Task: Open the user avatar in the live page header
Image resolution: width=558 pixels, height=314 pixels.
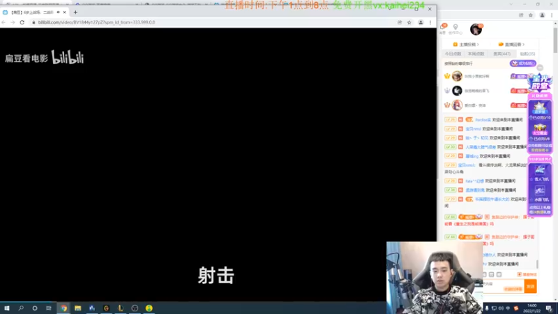Action: click(x=476, y=29)
